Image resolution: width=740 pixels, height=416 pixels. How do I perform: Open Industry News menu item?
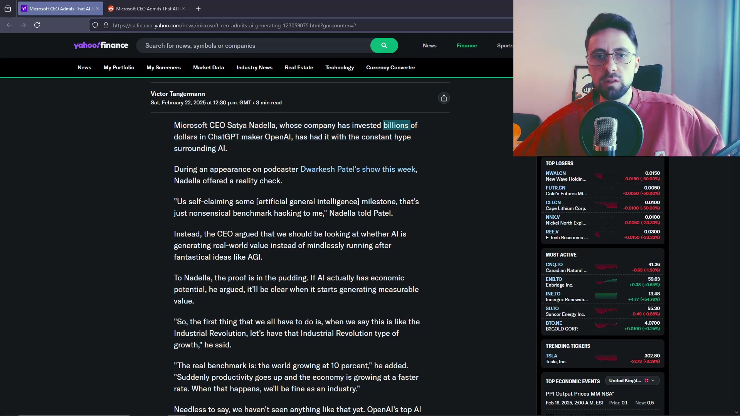(x=254, y=67)
